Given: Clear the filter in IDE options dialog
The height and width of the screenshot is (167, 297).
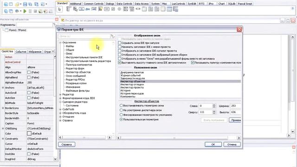Looking at the screenshot, I should pos(113,36).
